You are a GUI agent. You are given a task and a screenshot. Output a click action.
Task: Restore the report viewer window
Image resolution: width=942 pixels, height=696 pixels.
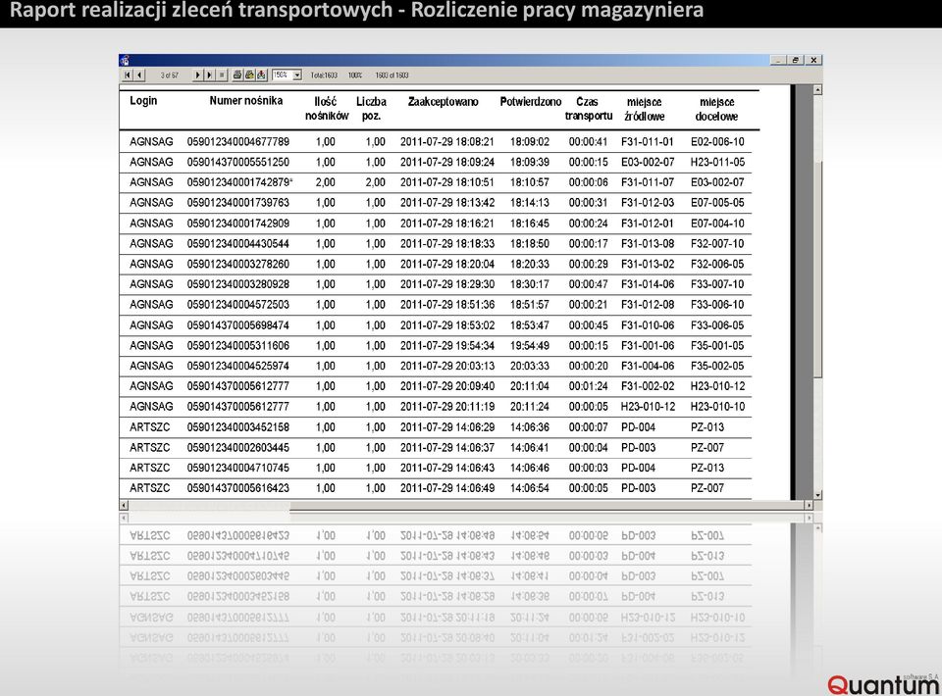point(796,60)
